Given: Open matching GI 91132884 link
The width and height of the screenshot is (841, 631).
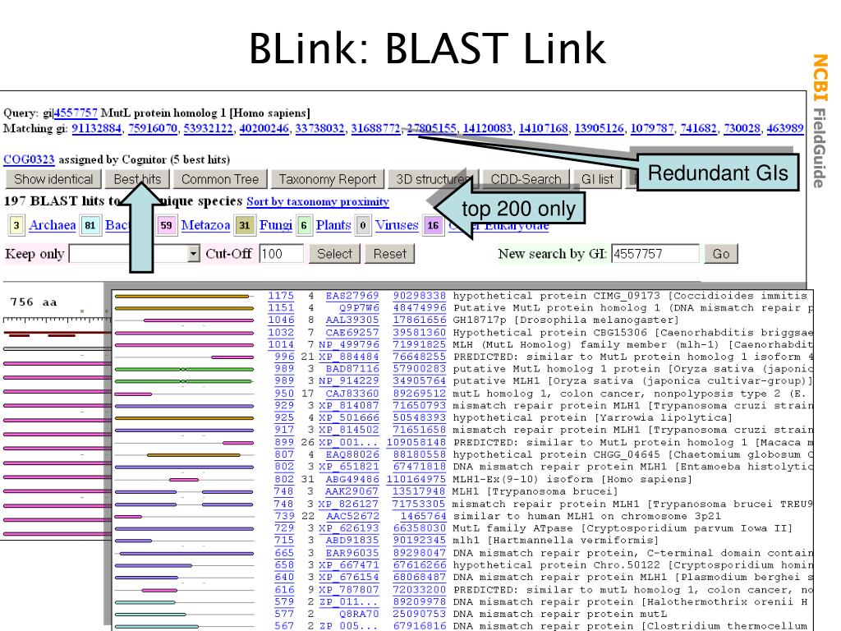Looking at the screenshot, I should click(97, 129).
